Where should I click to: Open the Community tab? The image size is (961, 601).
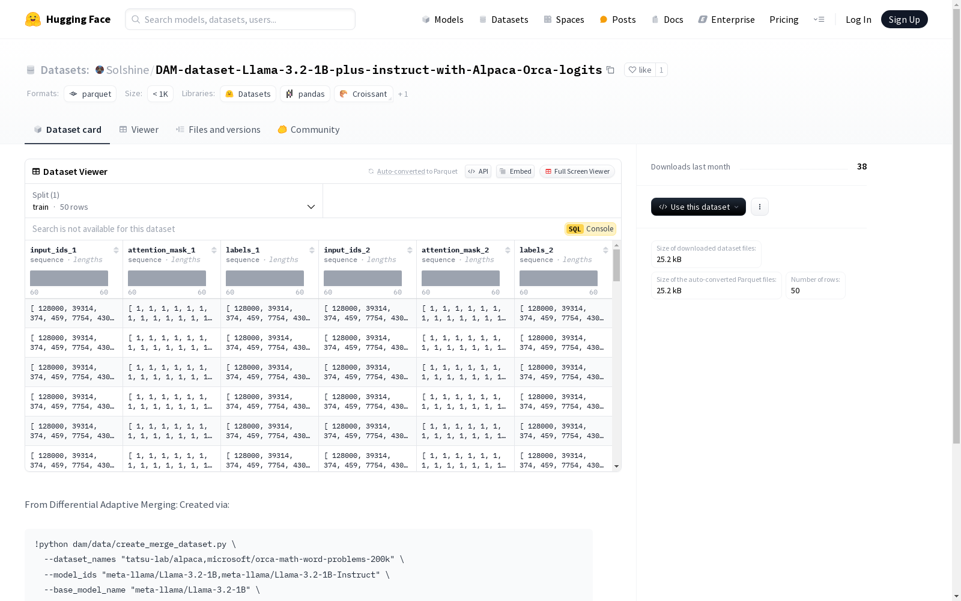(x=309, y=130)
